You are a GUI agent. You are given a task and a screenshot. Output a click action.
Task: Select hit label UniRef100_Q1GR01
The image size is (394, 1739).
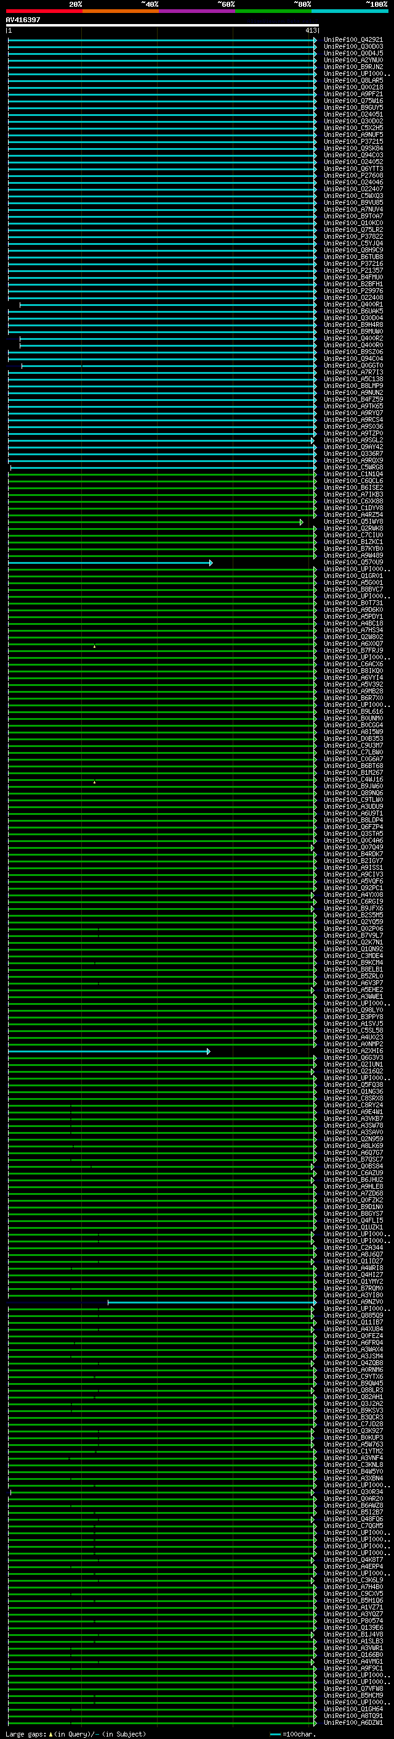click(353, 576)
